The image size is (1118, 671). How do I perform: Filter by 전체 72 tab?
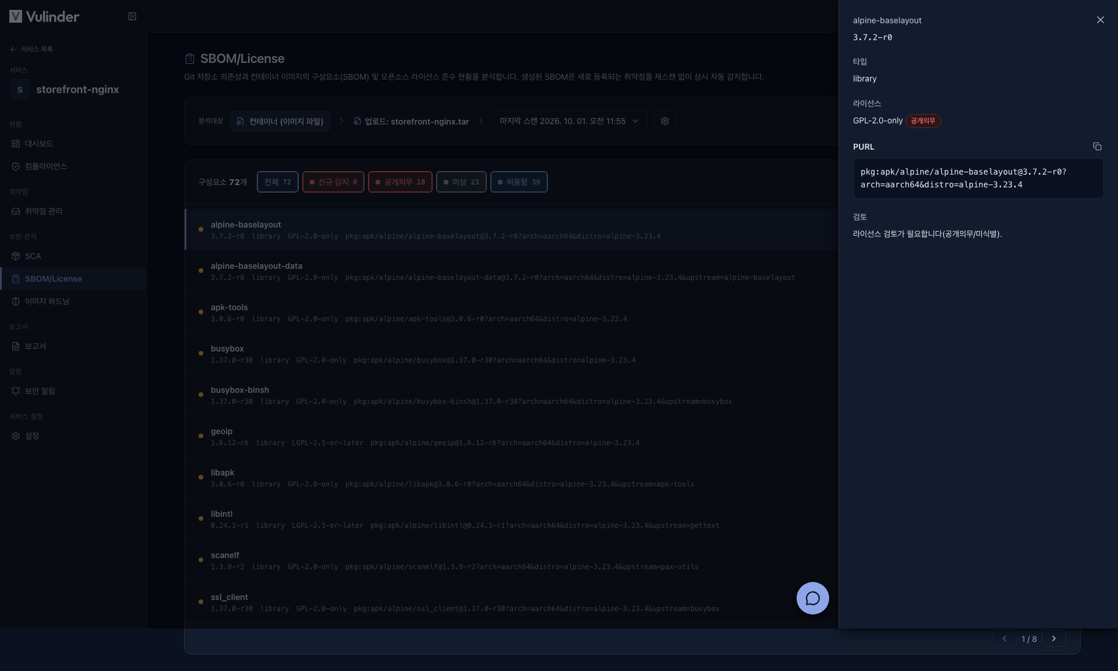tap(278, 182)
